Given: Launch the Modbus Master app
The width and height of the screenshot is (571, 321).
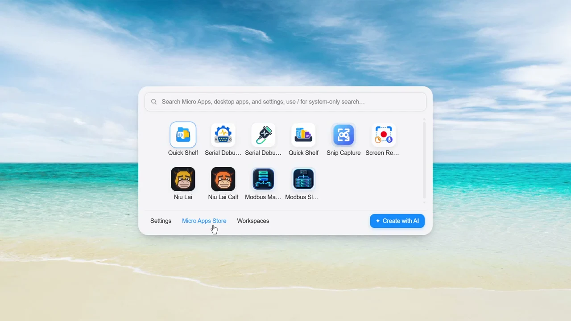Looking at the screenshot, I should coord(263,179).
